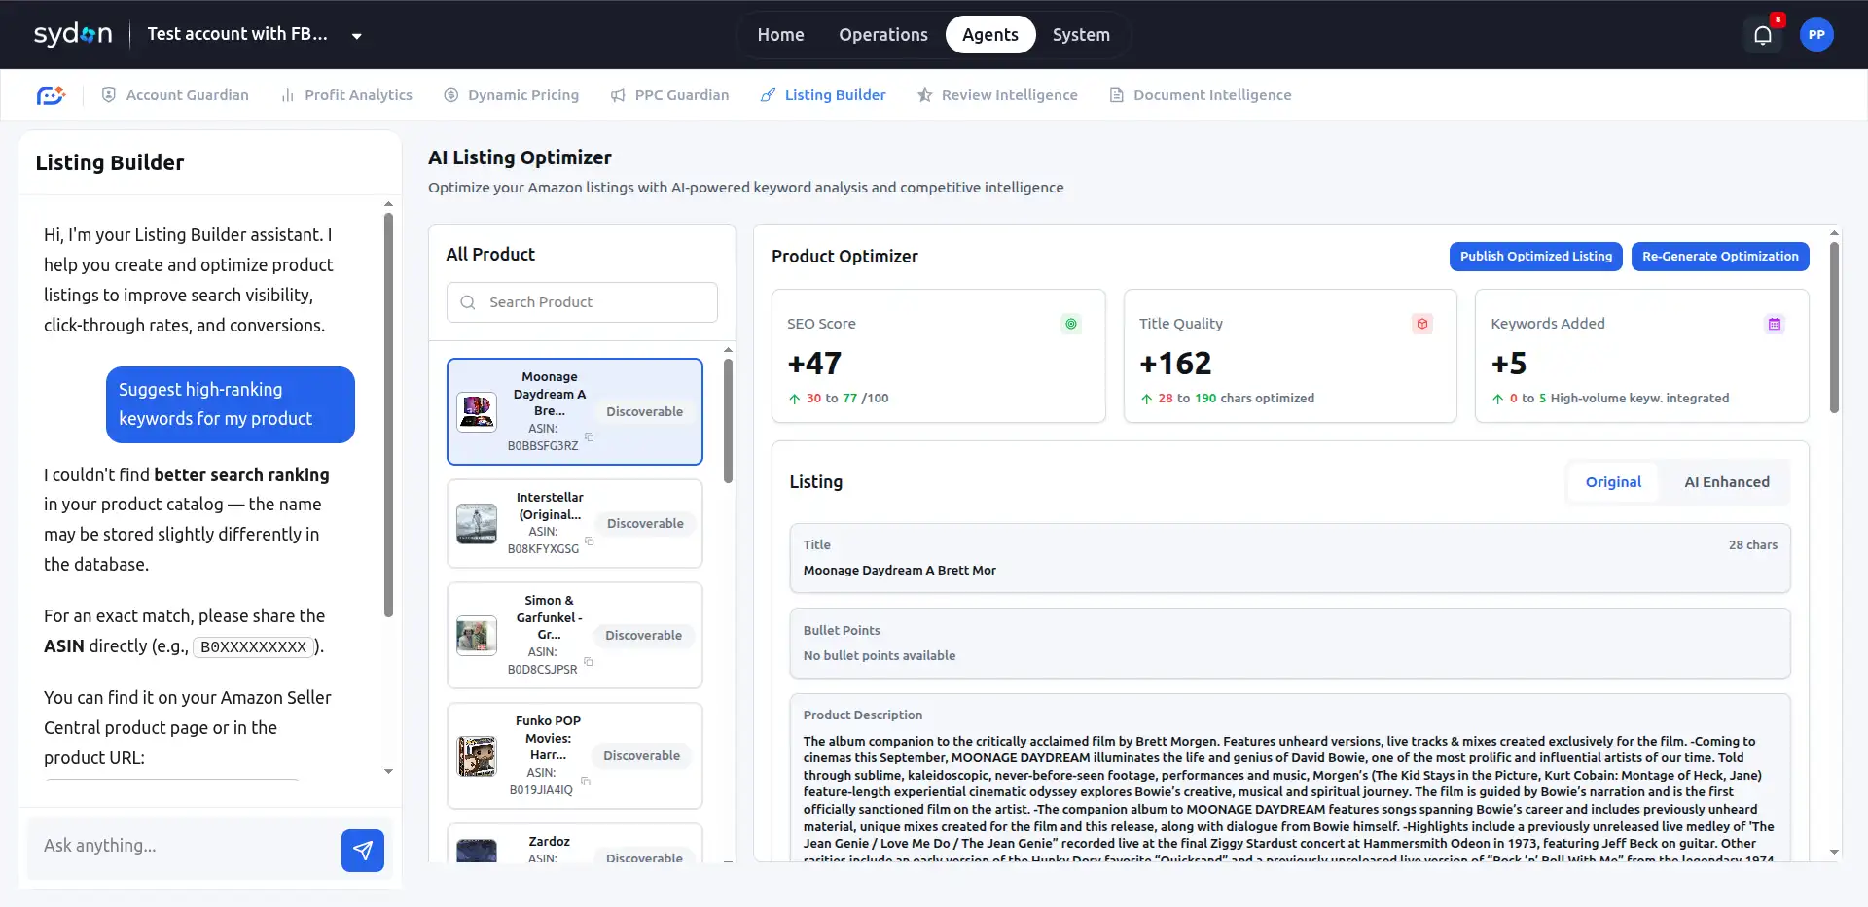
Task: Switch to the Operations nav tab
Action: [883, 35]
